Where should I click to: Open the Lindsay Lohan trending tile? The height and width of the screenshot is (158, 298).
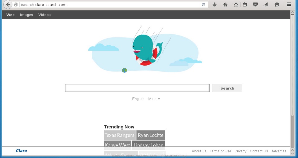tap(148, 145)
